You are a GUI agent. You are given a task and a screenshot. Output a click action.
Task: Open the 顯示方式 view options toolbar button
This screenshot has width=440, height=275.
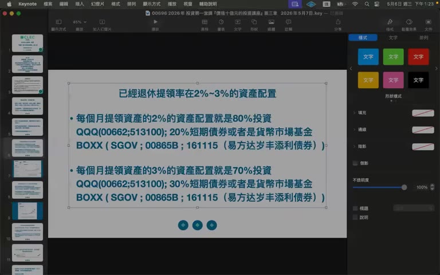point(58,25)
